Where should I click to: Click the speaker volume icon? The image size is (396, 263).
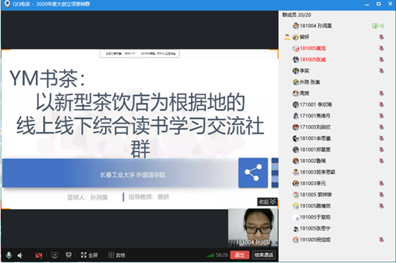click(x=20, y=256)
